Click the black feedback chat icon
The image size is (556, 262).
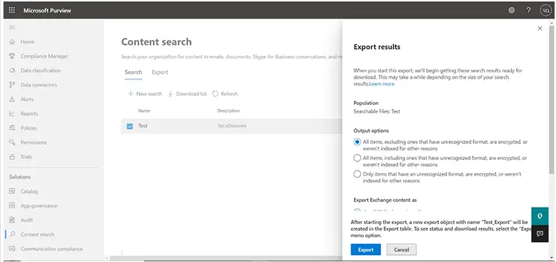pyautogui.click(x=539, y=234)
